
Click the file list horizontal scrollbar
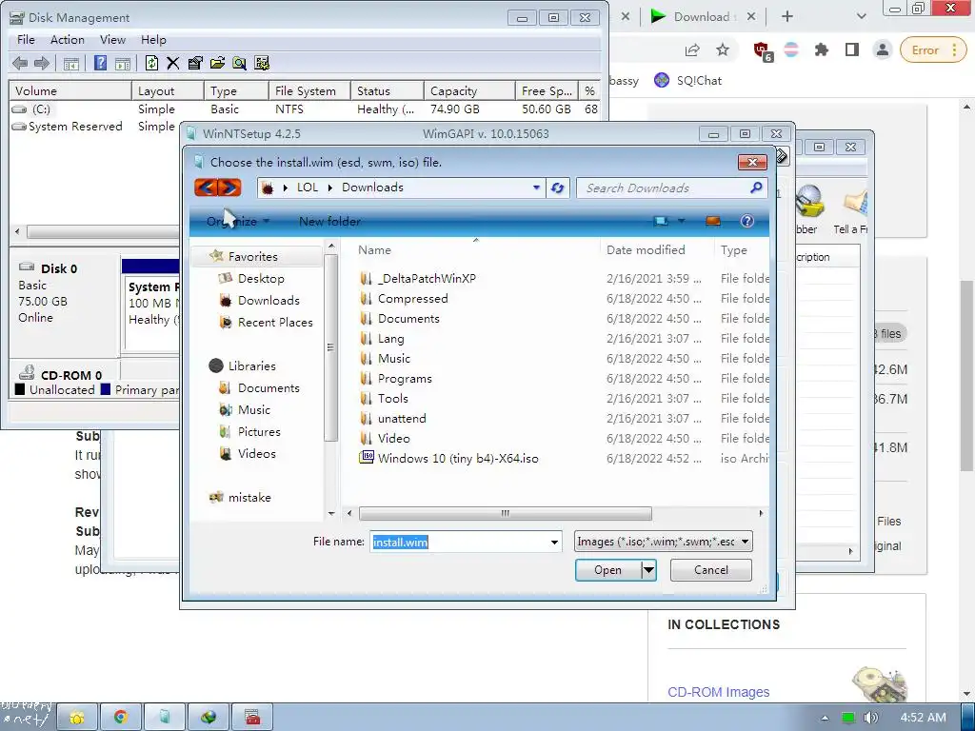click(x=506, y=513)
